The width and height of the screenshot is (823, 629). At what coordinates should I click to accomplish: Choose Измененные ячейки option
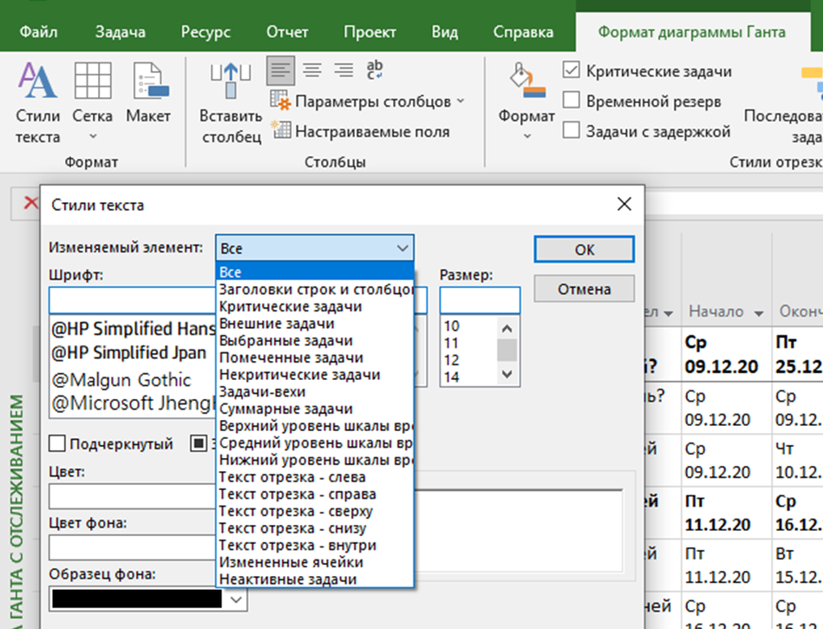pyautogui.click(x=315, y=562)
